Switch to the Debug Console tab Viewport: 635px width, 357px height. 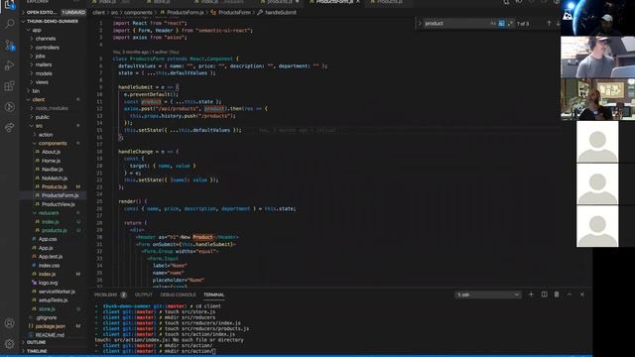click(x=178, y=295)
